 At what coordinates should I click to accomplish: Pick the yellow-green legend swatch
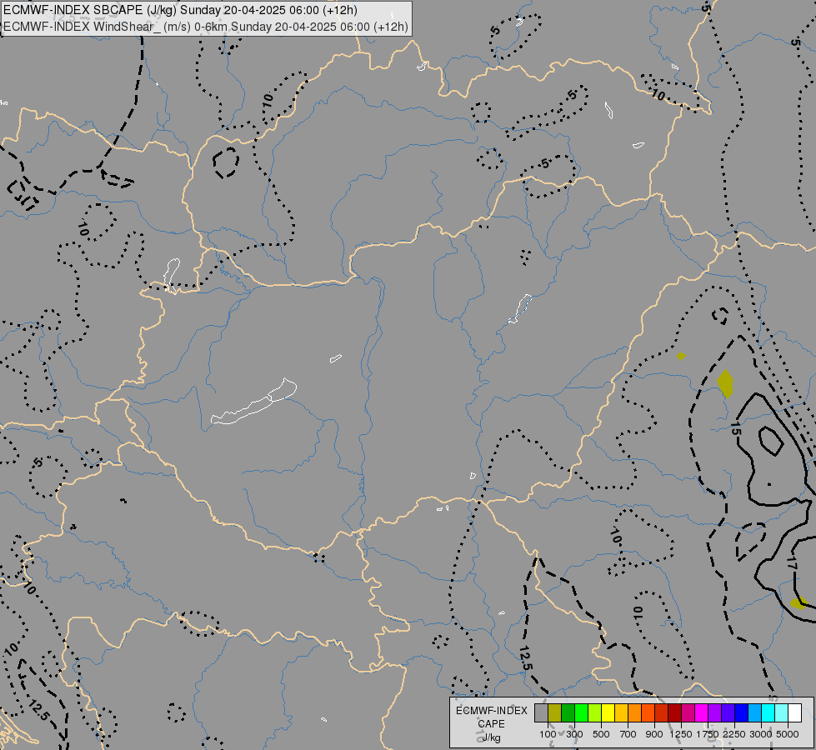595,712
